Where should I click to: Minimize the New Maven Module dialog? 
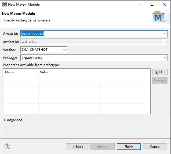[140, 4]
